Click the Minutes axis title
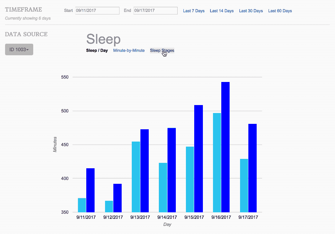 pos(55,144)
